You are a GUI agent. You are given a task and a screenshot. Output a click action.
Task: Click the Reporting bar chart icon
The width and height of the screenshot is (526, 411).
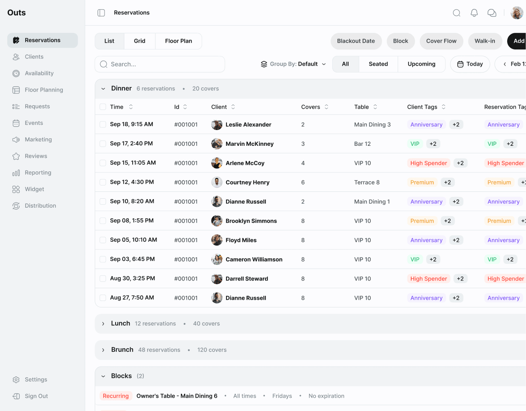pyautogui.click(x=16, y=173)
